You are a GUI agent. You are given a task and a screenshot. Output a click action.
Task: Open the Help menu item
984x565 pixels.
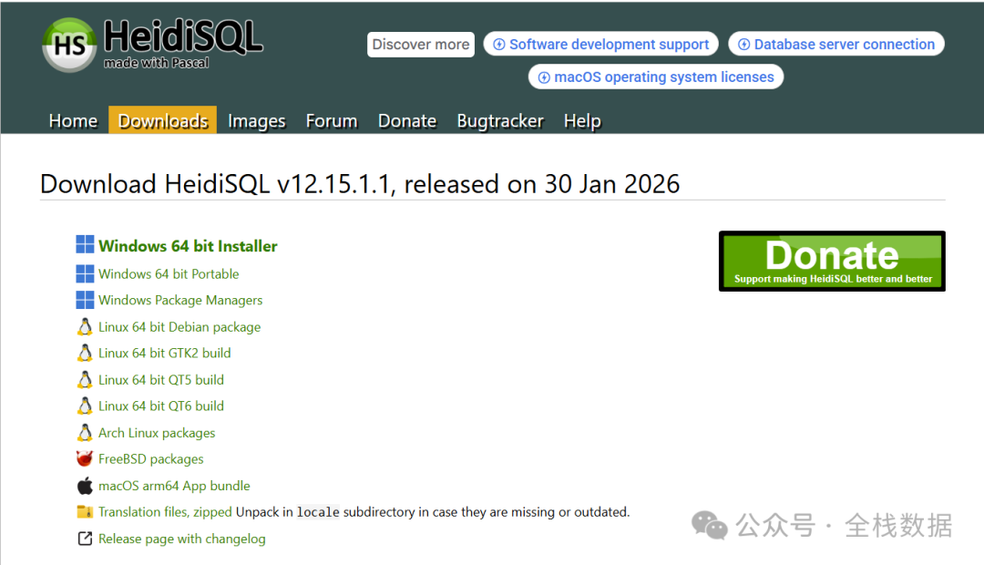tap(582, 121)
